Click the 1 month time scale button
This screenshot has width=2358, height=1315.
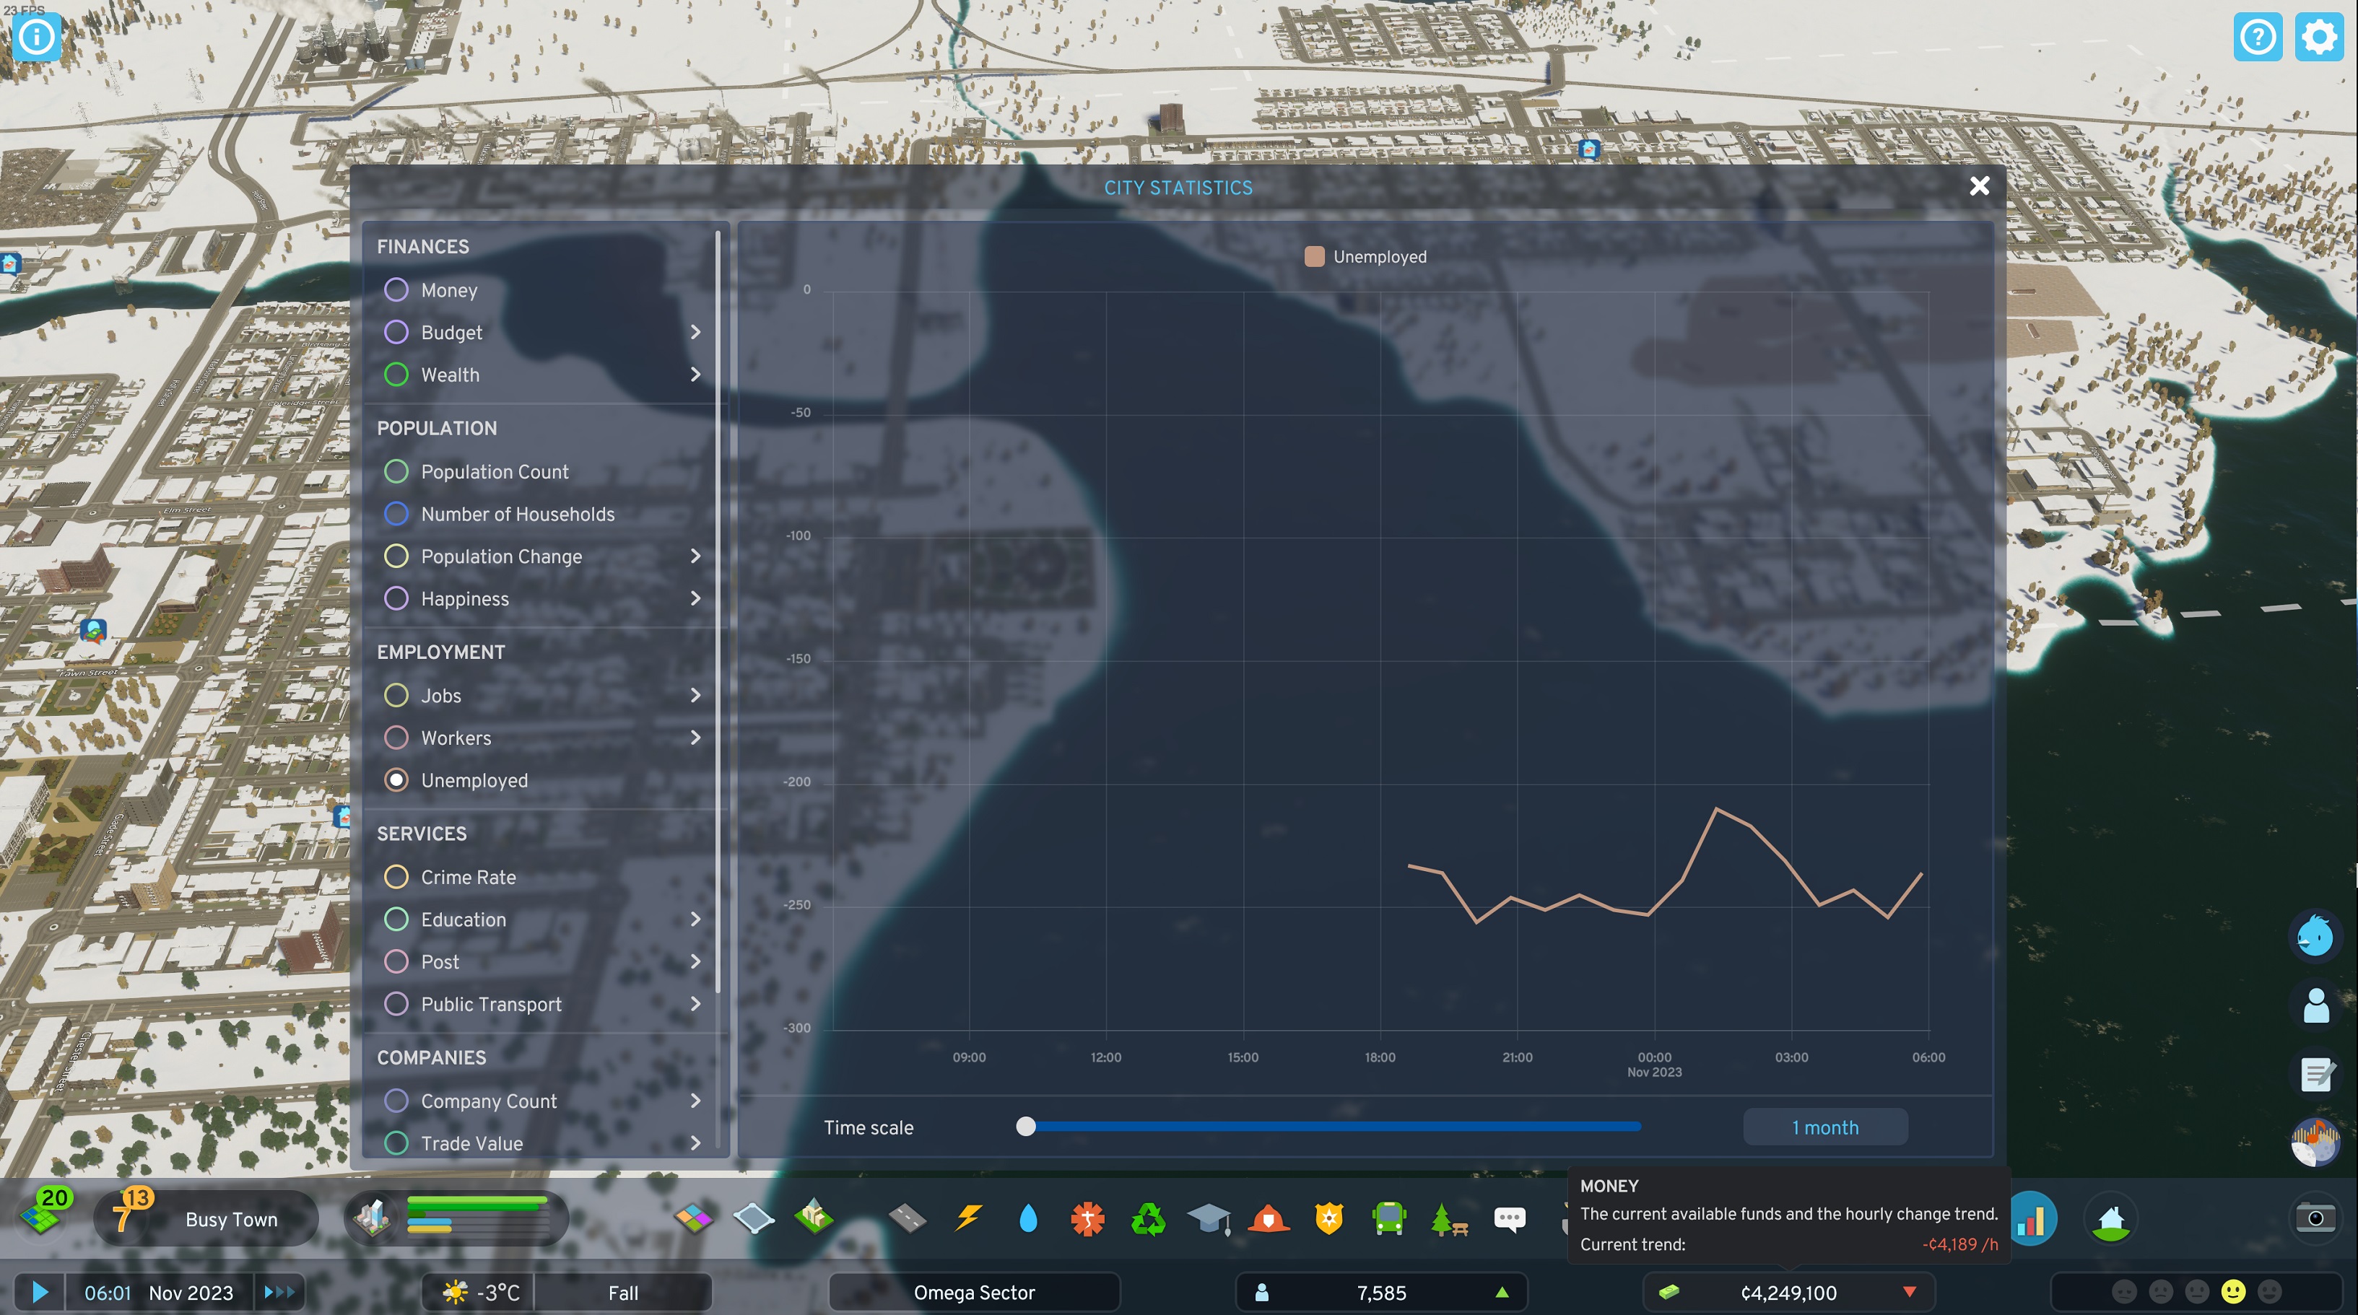point(1824,1127)
